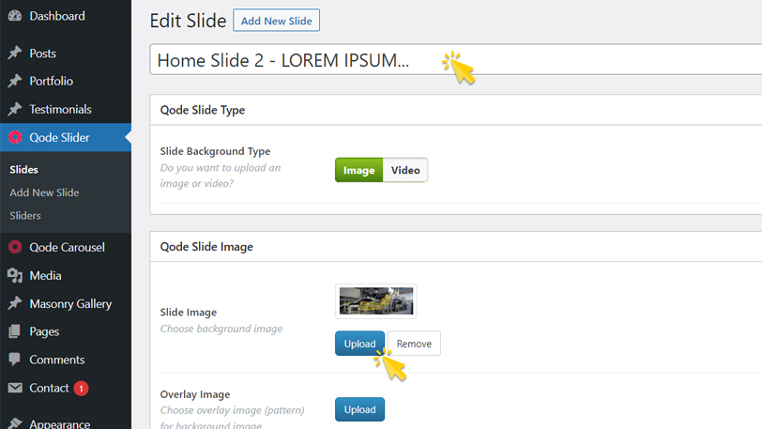Image resolution: width=762 pixels, height=429 pixels.
Task: Click the Media library icon
Action: (x=15, y=276)
